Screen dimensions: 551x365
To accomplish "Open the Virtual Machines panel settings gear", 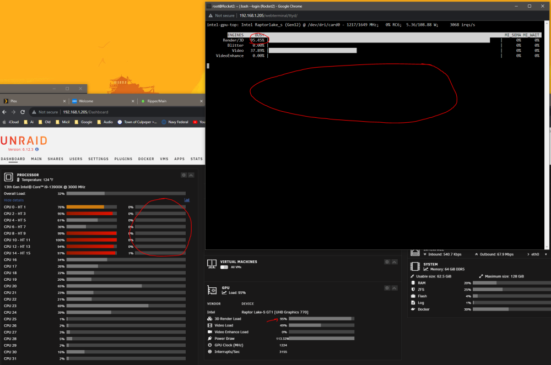I will click(387, 262).
